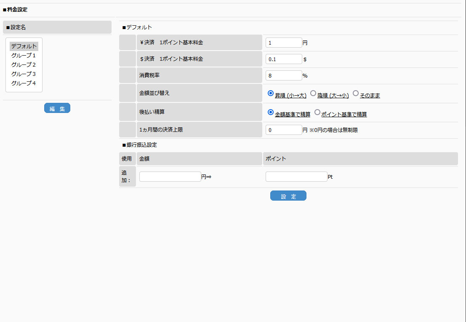The width and height of the screenshot is (466, 322).
Task: Choose the そのまま sort option
Action: 356,93
